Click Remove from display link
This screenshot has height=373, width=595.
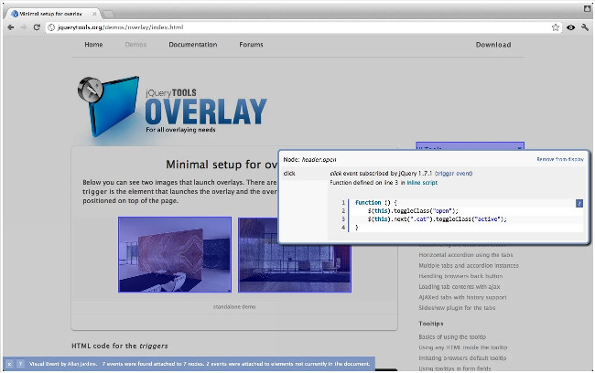pyautogui.click(x=560, y=159)
